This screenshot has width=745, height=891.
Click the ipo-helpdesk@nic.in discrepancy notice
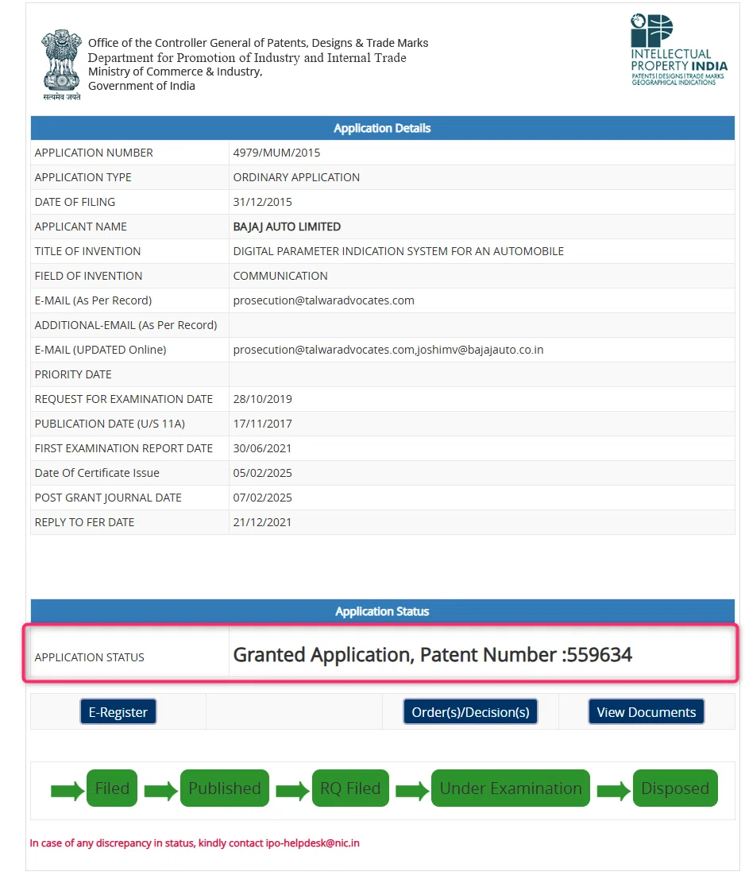[195, 843]
